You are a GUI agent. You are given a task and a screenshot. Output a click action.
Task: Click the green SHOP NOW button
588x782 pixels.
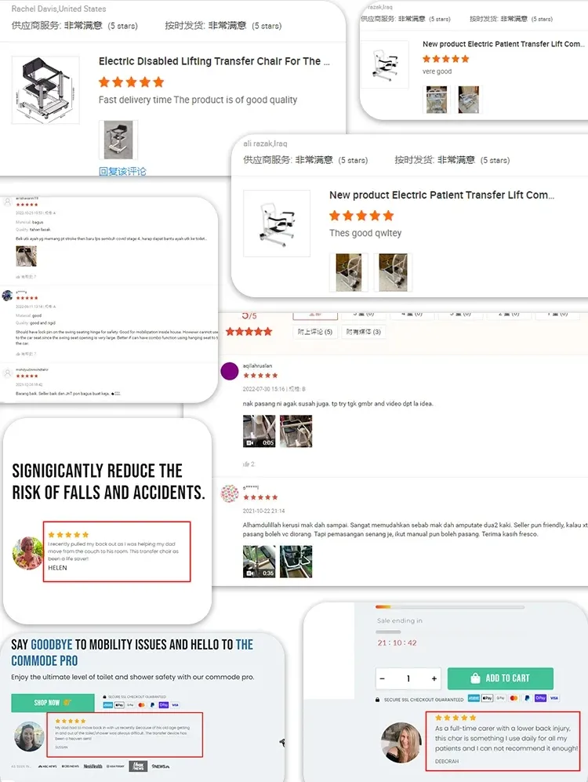click(53, 702)
